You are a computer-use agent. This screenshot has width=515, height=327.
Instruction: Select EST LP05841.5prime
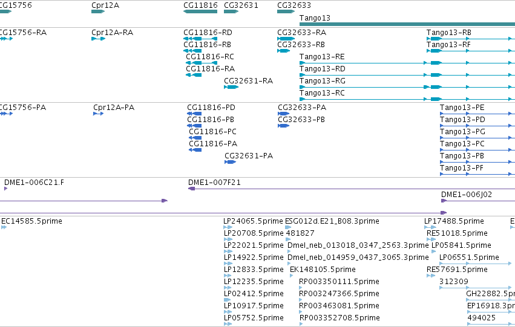coord(461,245)
